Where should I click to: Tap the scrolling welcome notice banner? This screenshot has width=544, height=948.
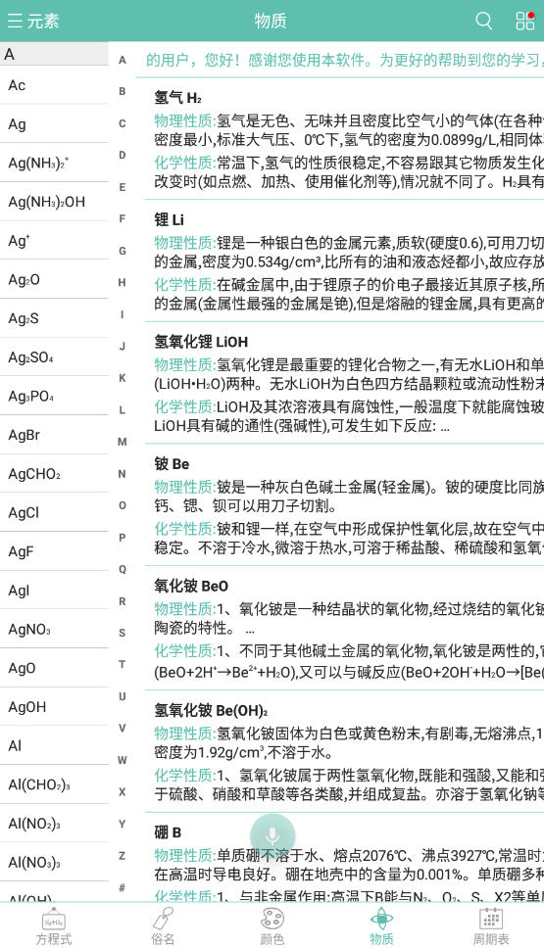(344, 60)
